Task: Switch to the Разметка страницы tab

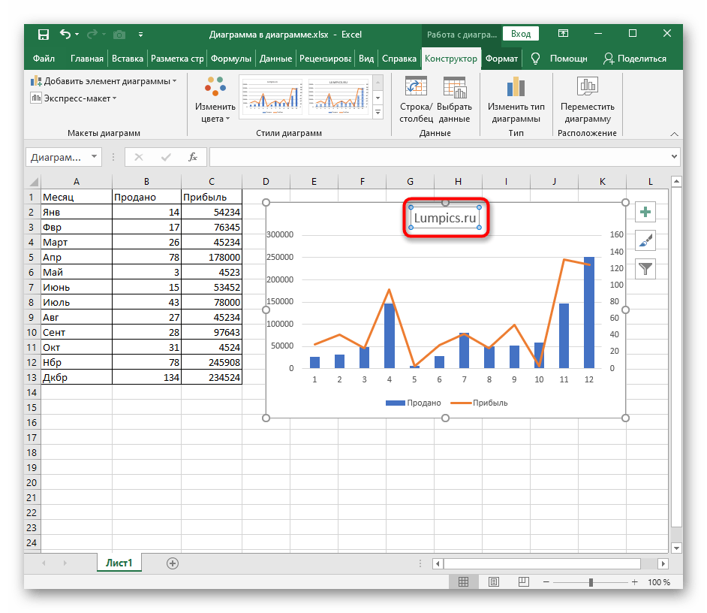Action: (177, 59)
